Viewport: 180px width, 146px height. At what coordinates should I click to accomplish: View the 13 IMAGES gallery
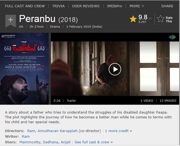pyautogui.click(x=168, y=101)
